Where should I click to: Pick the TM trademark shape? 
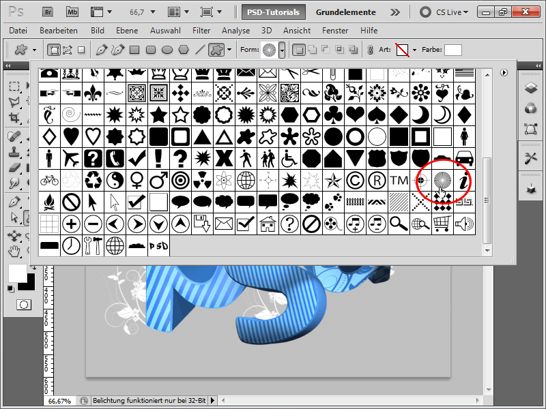click(399, 181)
